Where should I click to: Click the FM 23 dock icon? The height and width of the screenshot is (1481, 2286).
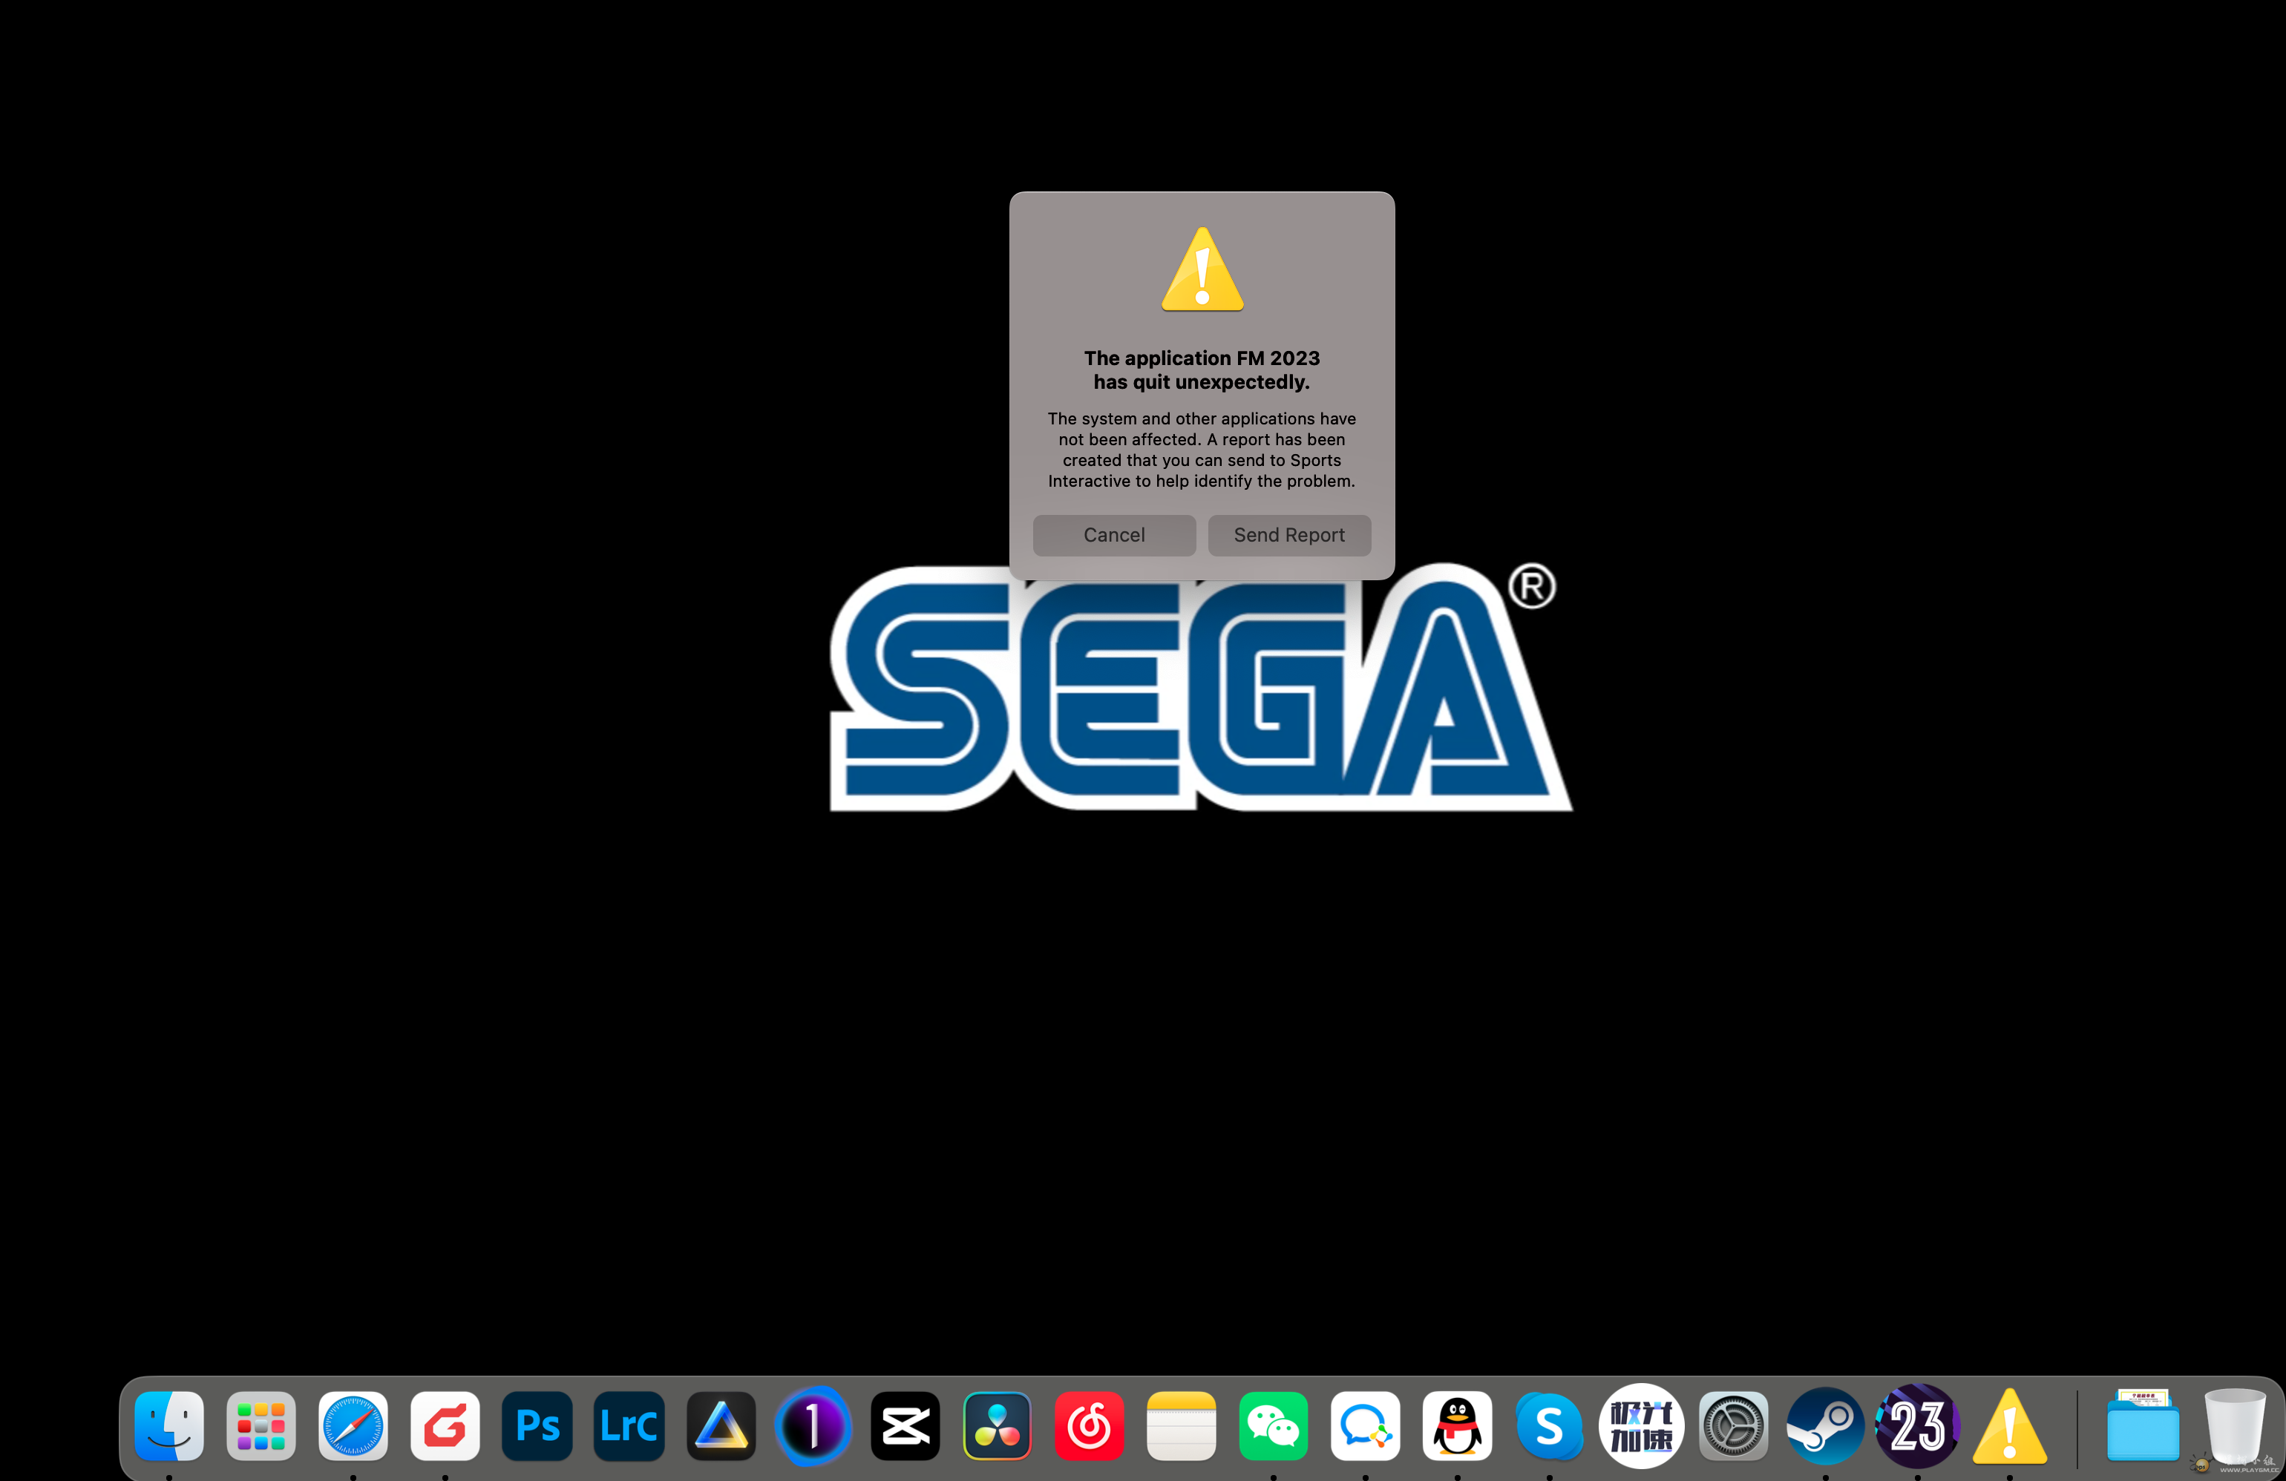pyautogui.click(x=1917, y=1425)
